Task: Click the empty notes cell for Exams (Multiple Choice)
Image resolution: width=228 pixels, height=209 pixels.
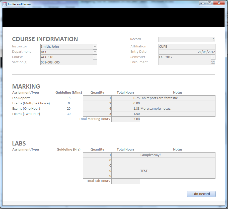Action: pos(178,103)
